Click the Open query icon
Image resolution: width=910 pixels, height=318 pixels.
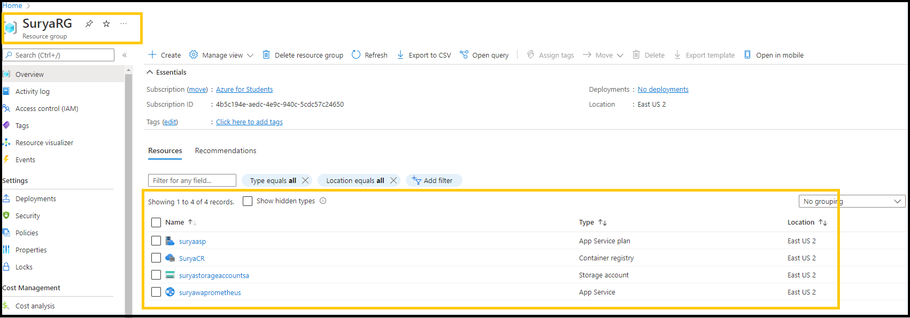tap(464, 54)
